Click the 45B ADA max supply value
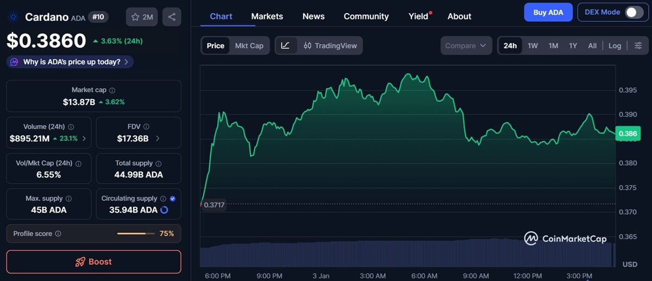Screen dimensions: 652x281 tap(48, 210)
